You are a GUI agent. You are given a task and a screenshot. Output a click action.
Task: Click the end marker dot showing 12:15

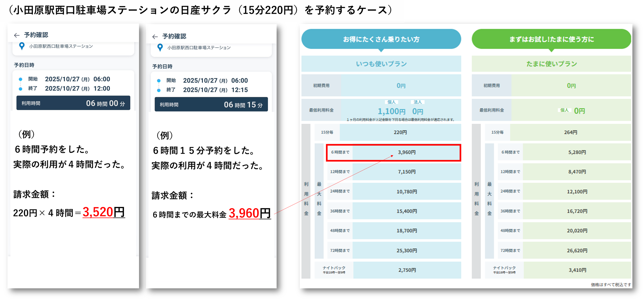pos(158,91)
